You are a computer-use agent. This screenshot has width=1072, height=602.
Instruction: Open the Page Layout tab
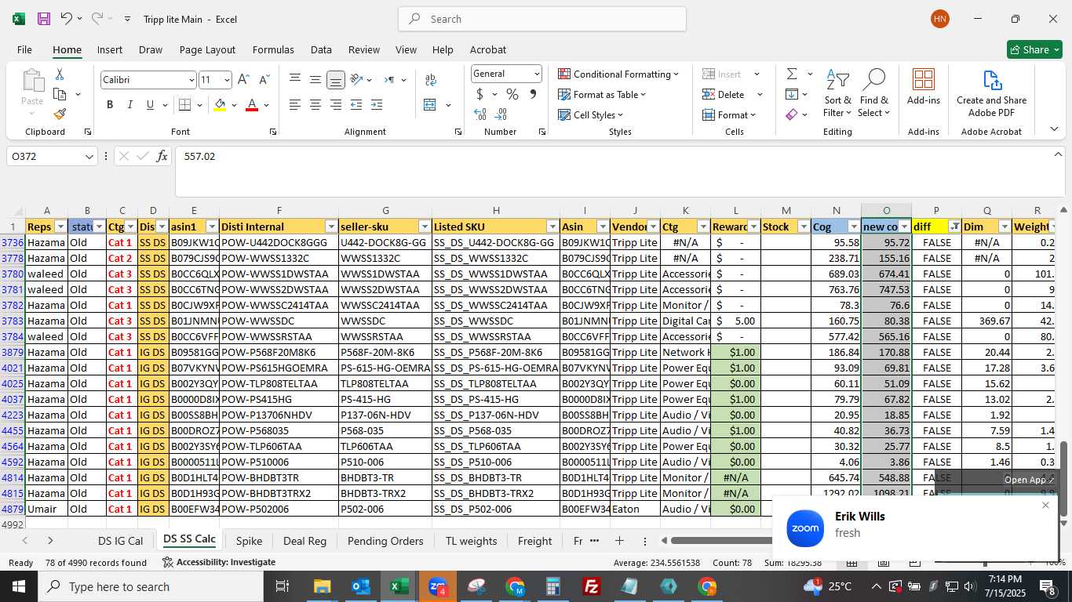pos(207,49)
